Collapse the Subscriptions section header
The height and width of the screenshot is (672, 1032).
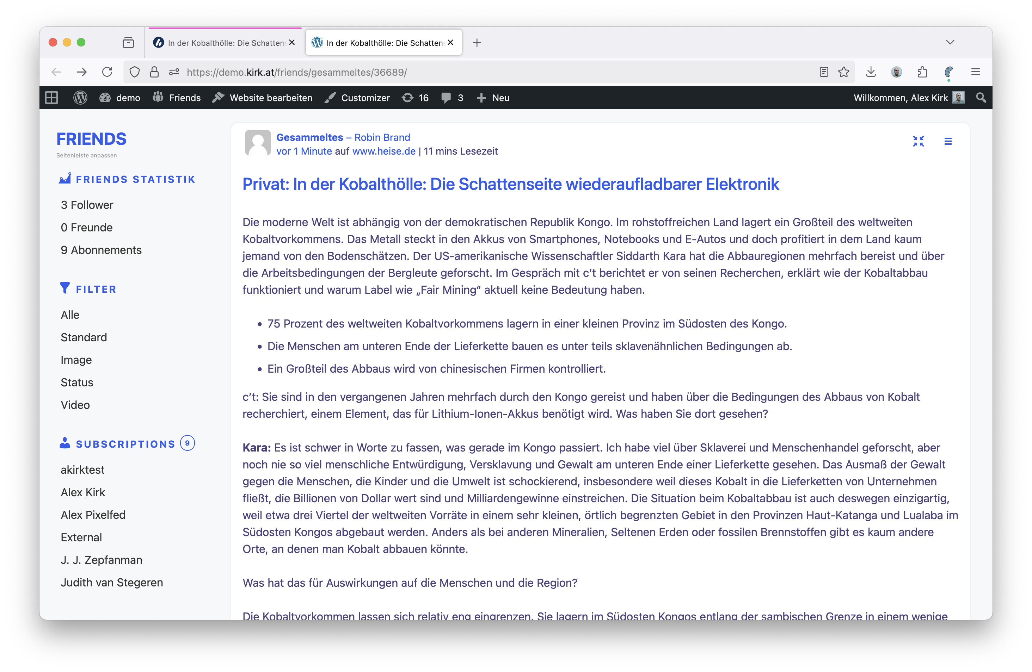(127, 444)
